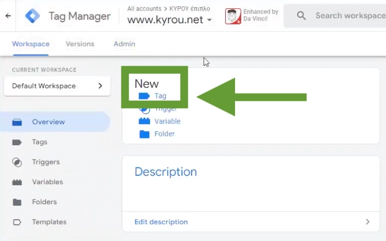The image size is (386, 241).
Task: Switch to the Versions tab
Action: pyautogui.click(x=80, y=44)
